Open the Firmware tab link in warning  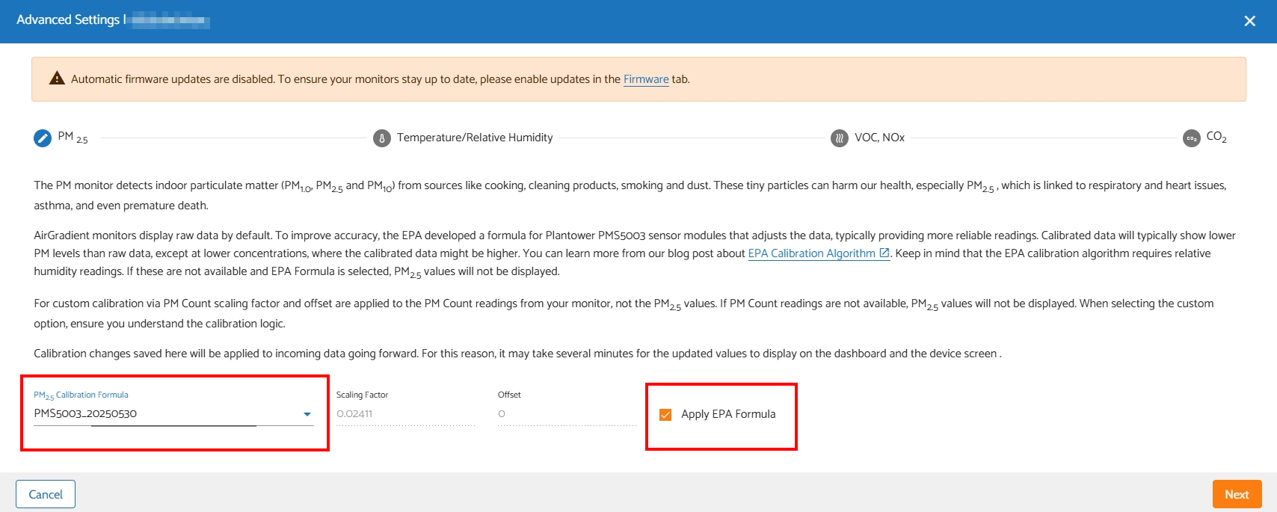pyautogui.click(x=646, y=79)
